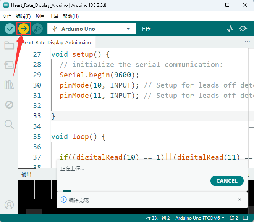Minimize the Arduino IDE window
This screenshot has height=222, width=254.
pos(210,5)
